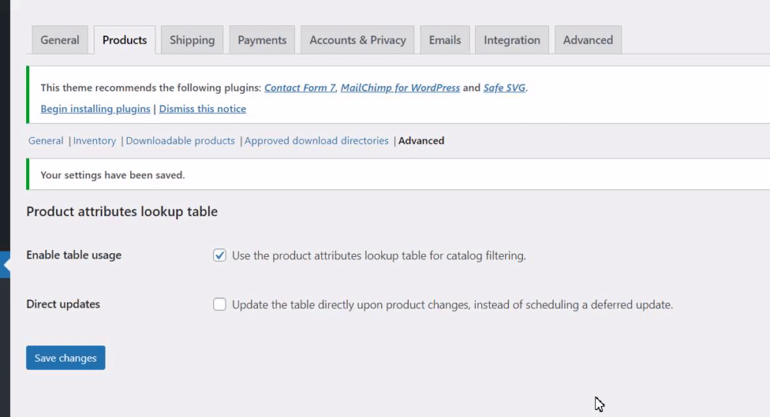Collapse admin sidebar via blue arrow
Viewport: 770px width, 417px height.
click(x=5, y=265)
